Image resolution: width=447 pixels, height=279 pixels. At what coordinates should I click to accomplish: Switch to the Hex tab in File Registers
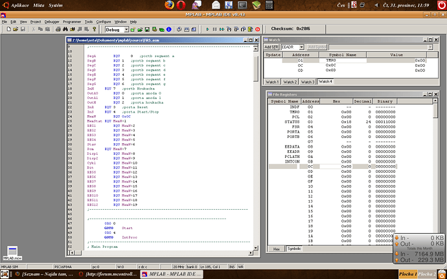(x=277, y=249)
